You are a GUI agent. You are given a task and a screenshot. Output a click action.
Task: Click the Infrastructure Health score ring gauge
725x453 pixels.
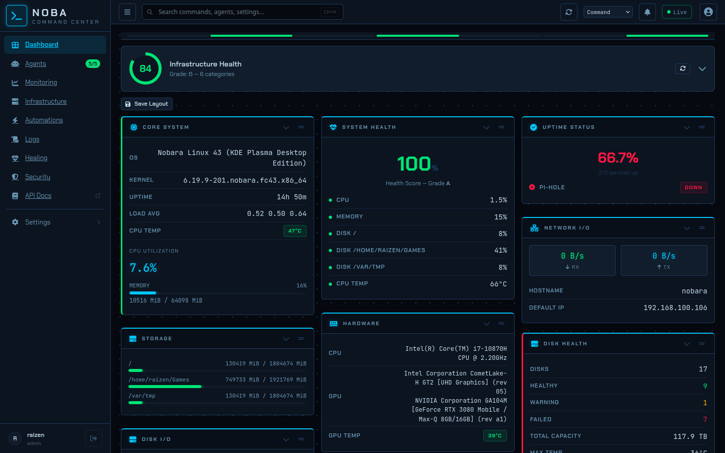pyautogui.click(x=145, y=68)
